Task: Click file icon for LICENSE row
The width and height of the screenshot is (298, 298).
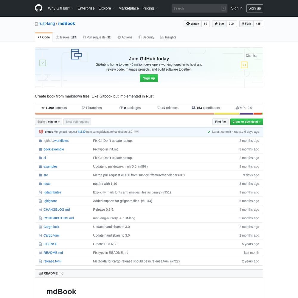Action: pyautogui.click(x=40, y=244)
